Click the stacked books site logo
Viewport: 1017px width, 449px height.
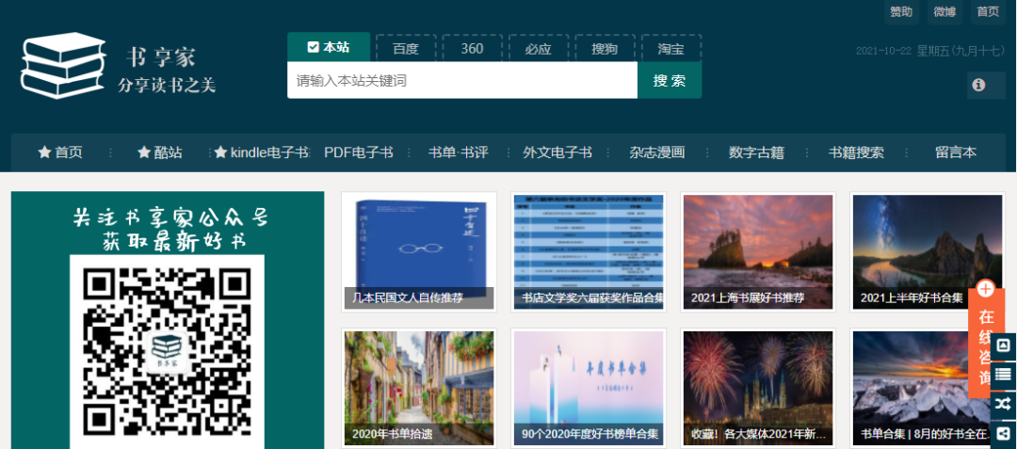click(63, 64)
